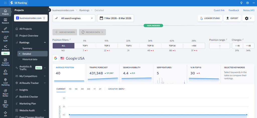Select the TOP 10 position filter
Viewport: 257px width, 118px height.
pyautogui.click(x=151, y=46)
